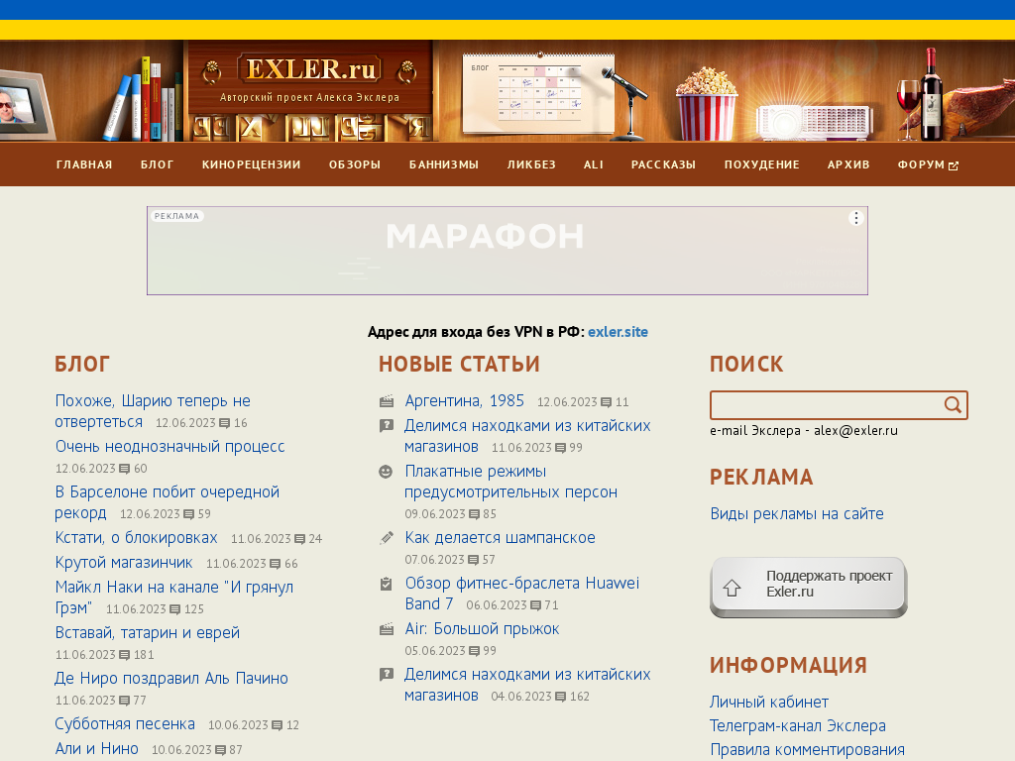
Task: Click the search magnifier icon
Action: click(x=953, y=405)
